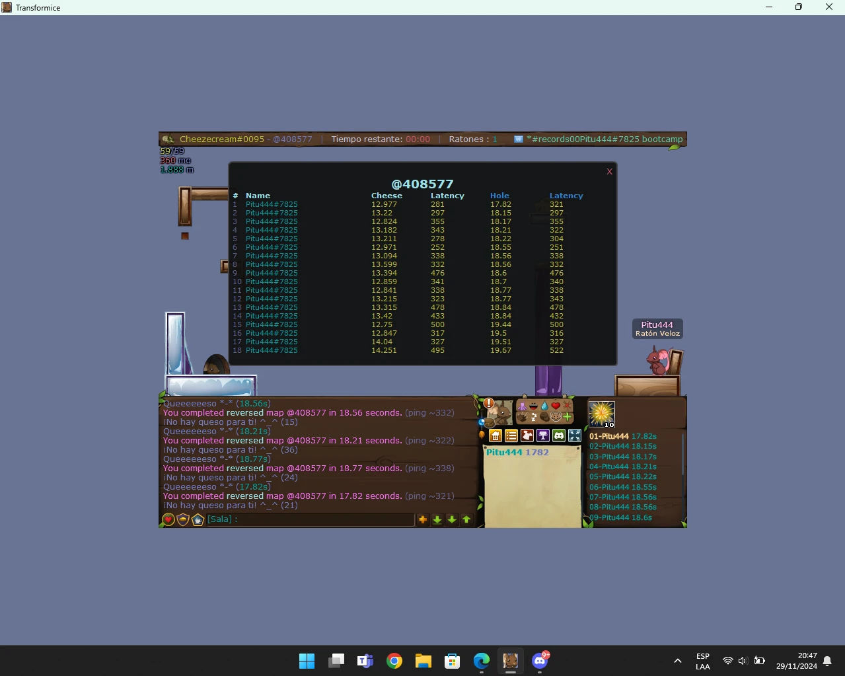This screenshot has height=676, width=845.
Task: Click the plain green down-arrow chat button
Action: 452,519
